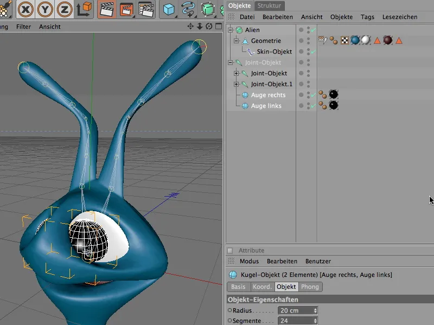Select the UVW checkerboard tag on Geometrie
The height and width of the screenshot is (325, 434).
344,40
